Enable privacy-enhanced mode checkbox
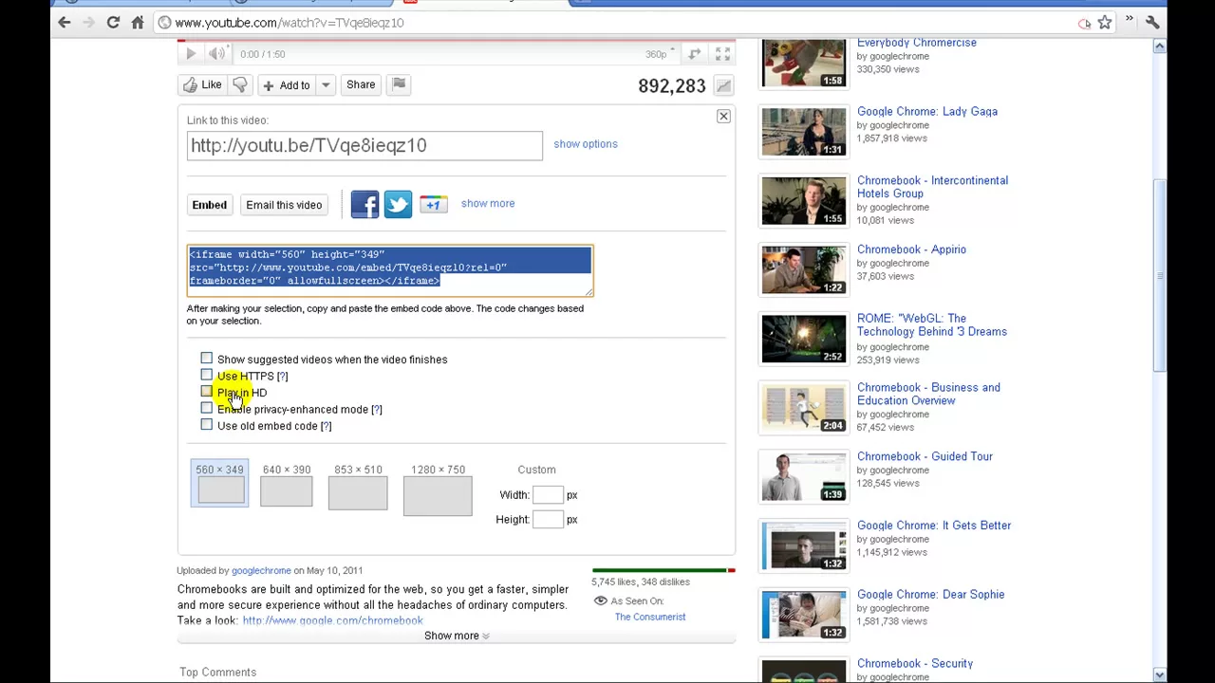The width and height of the screenshot is (1215, 683). (206, 408)
